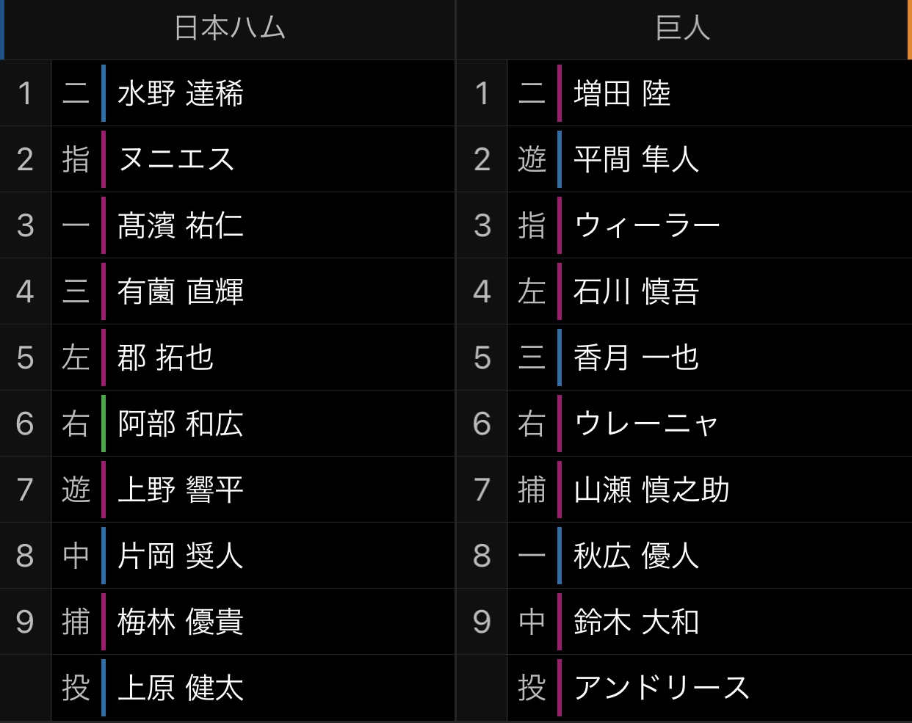Open player 有薗 直輝
Image resolution: width=912 pixels, height=723 pixels.
181,291
